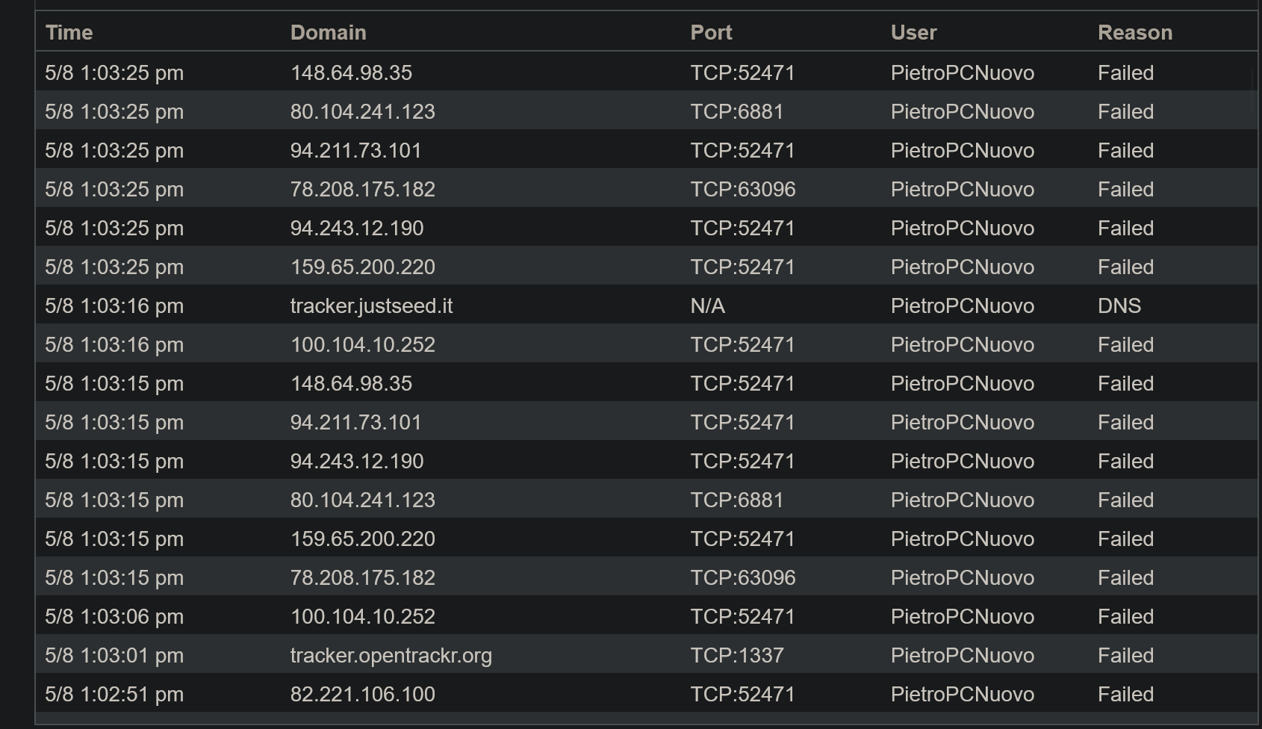Click the TCP:1337 port cell
Viewport: 1262px width, 729px height.
[x=737, y=656]
